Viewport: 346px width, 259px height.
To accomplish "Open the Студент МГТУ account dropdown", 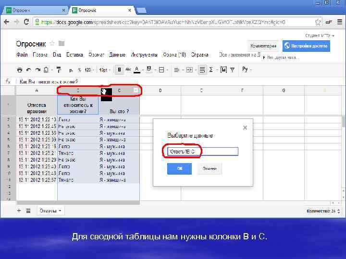I will click(x=320, y=35).
